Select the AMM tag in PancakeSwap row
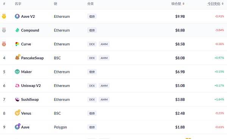The image size is (227, 139). point(104,58)
